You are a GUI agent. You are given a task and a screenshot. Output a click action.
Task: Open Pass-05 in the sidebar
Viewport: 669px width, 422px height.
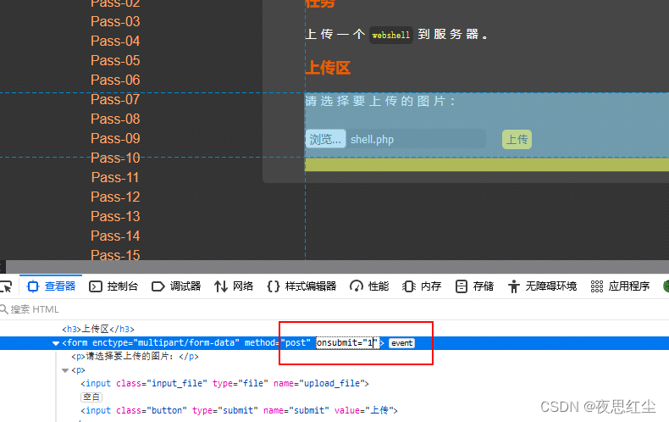115,60
